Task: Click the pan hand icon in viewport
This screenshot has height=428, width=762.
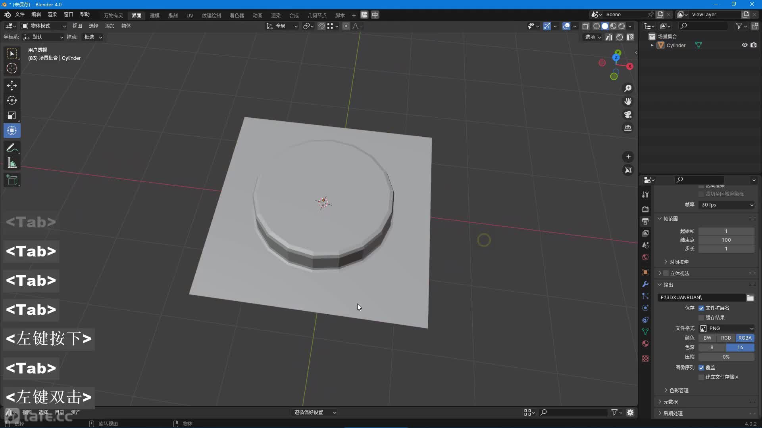Action: [628, 101]
